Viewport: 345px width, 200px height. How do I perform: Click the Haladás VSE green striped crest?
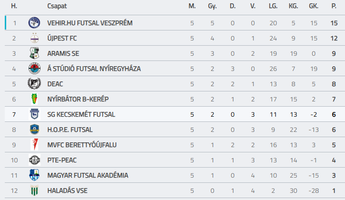pos(34,190)
